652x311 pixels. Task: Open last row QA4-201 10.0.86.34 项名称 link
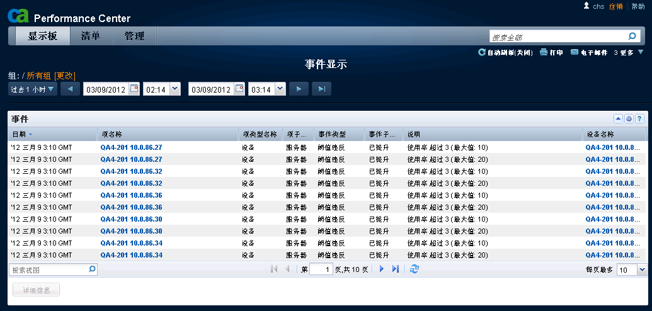coord(132,255)
